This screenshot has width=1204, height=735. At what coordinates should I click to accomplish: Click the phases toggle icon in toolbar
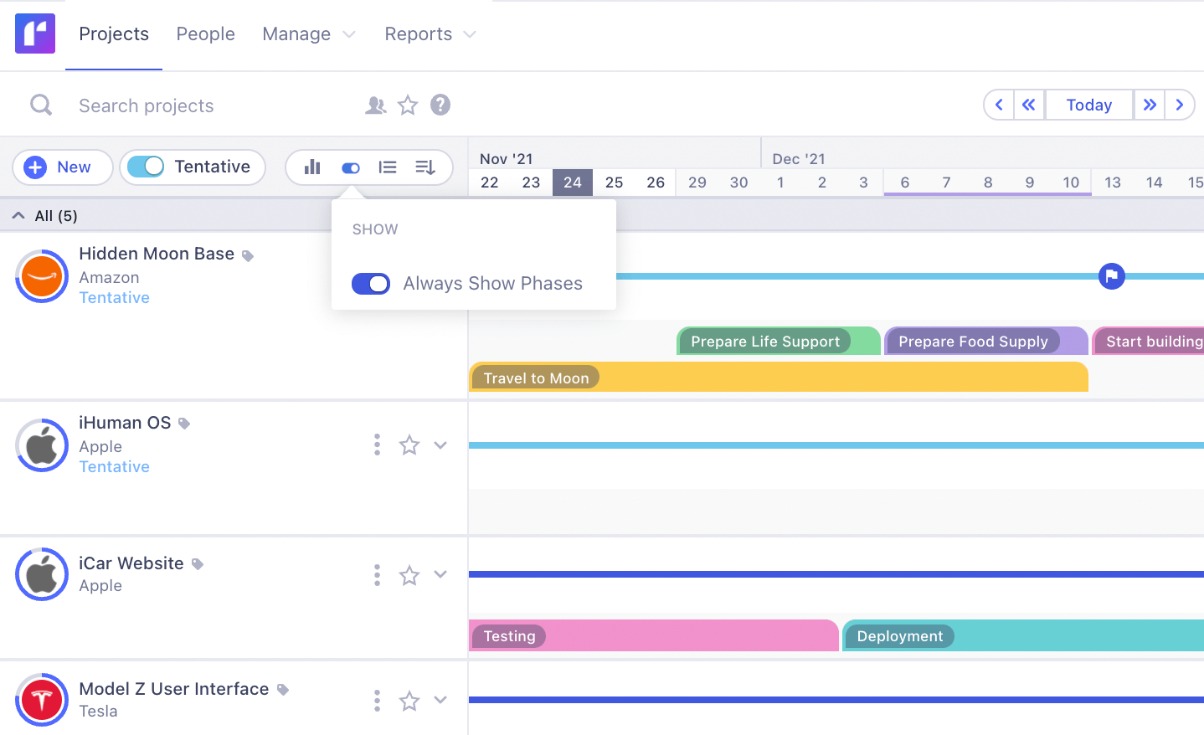[351, 167]
